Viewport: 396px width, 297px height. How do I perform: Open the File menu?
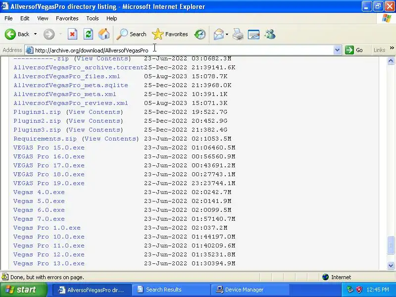(8, 18)
